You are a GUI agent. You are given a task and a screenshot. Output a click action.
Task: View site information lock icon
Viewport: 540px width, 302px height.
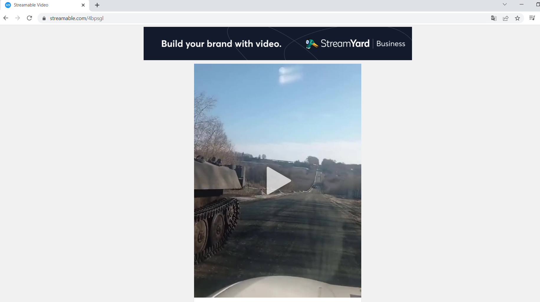[x=44, y=18]
